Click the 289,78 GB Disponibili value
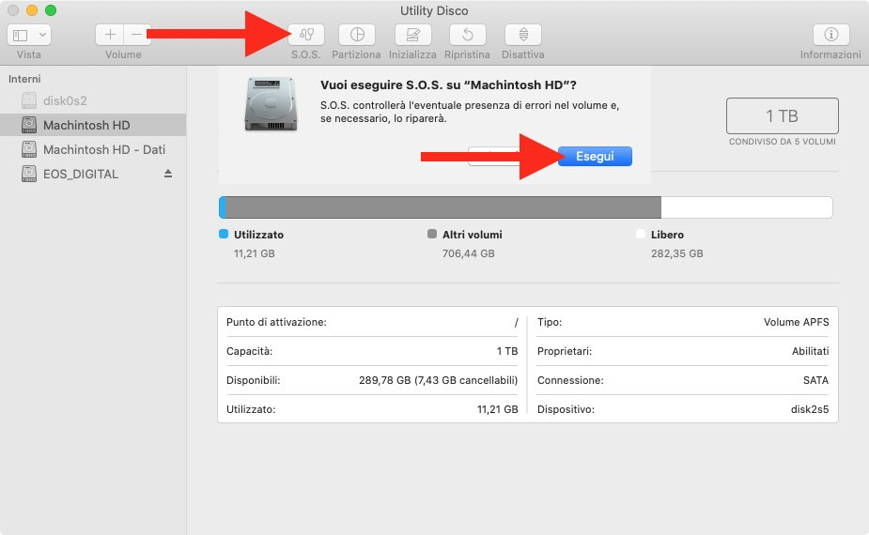 438,380
